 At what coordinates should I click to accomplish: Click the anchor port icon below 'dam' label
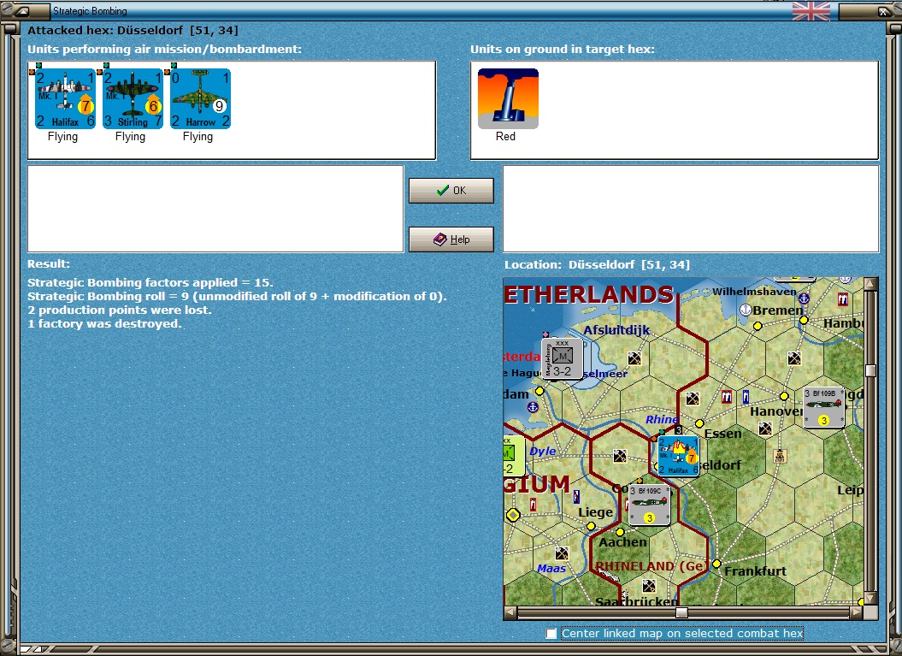[x=533, y=407]
